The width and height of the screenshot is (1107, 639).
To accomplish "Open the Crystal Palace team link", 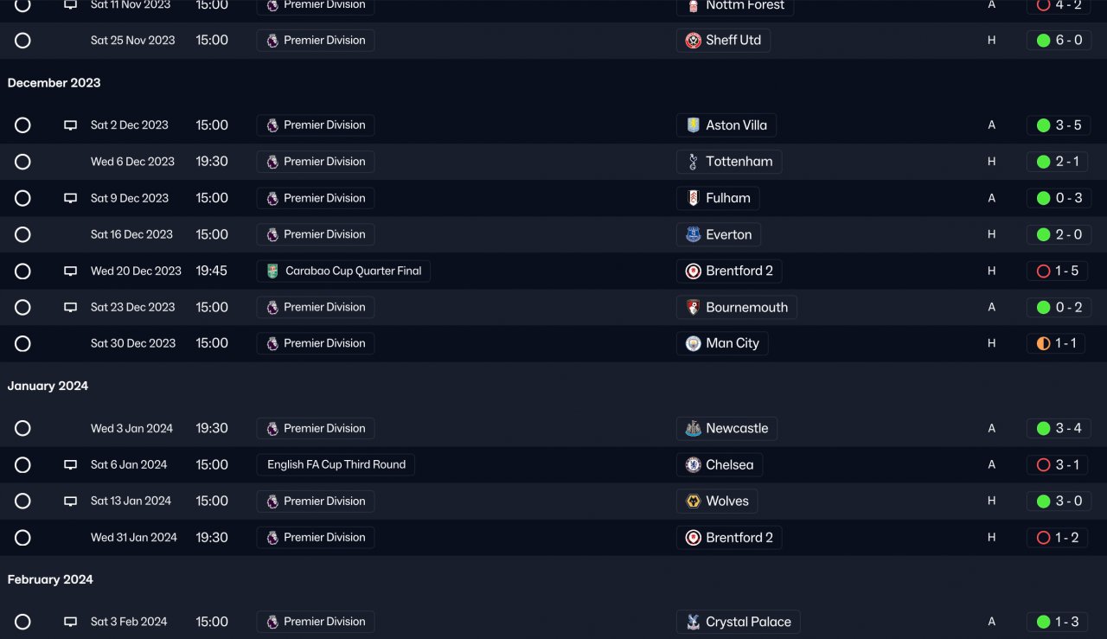I will coord(739,622).
